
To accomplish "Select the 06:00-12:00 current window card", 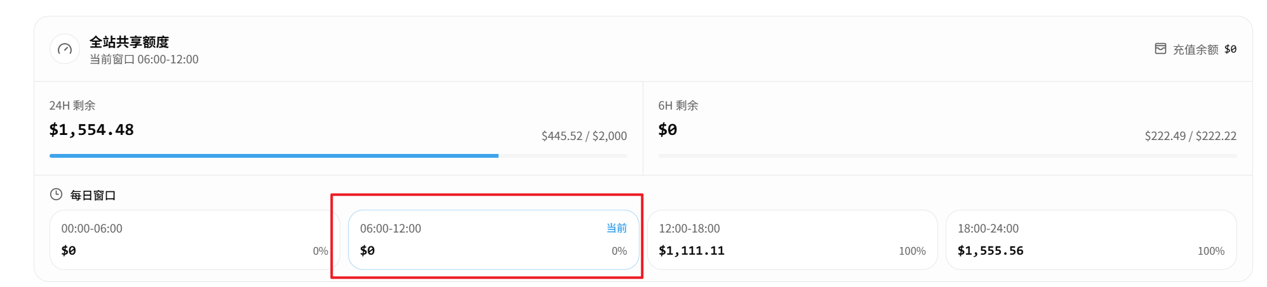I will pos(493,239).
